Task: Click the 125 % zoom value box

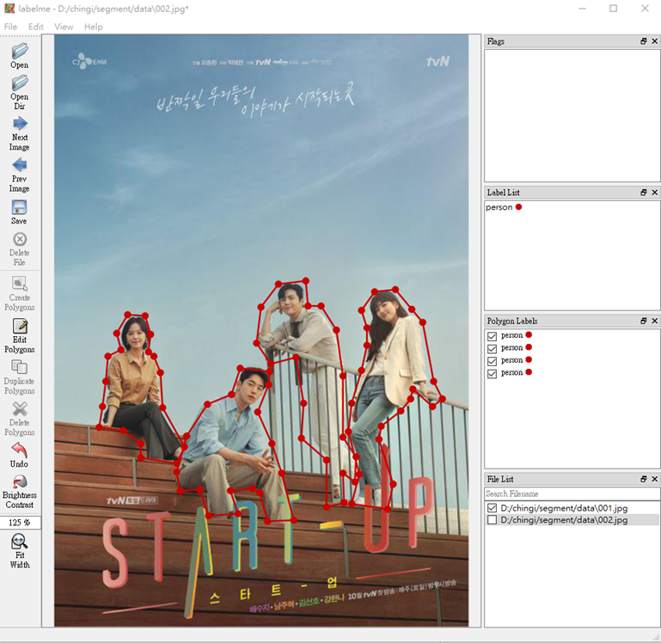Action: coord(20,523)
